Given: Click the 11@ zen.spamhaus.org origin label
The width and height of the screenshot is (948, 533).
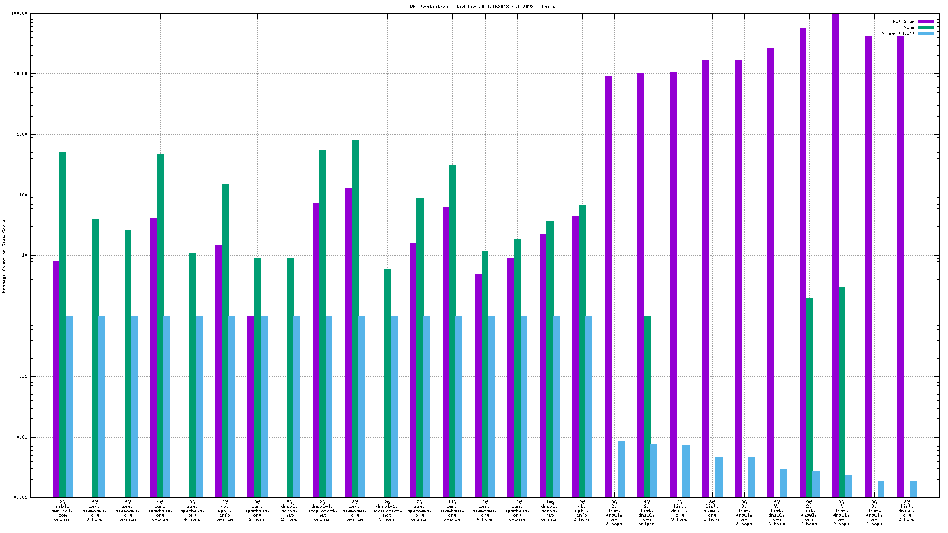Looking at the screenshot, I should tap(452, 511).
